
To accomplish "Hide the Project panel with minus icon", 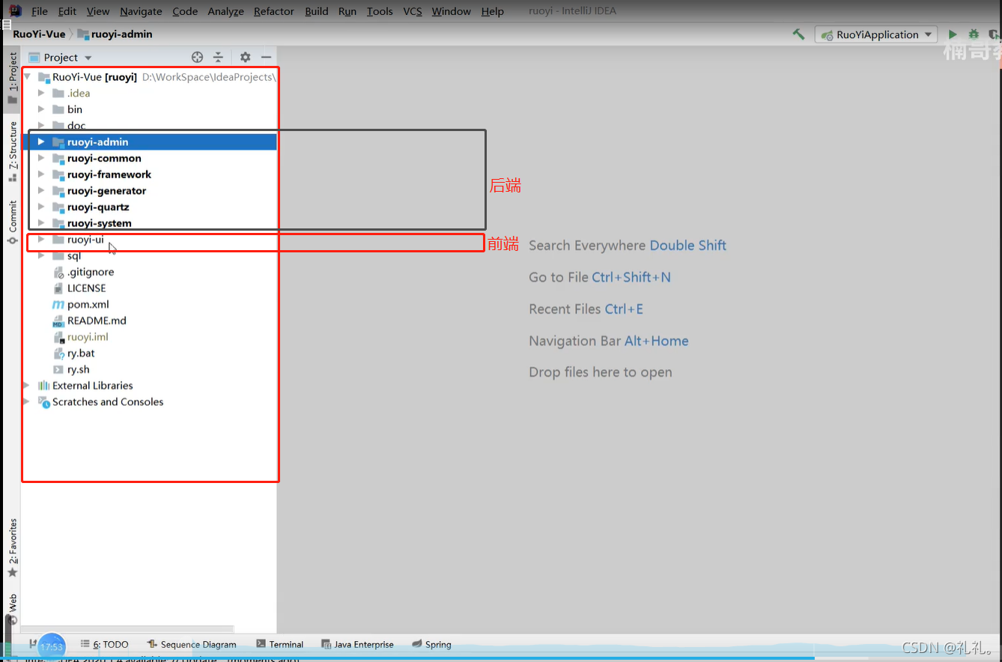I will (266, 57).
